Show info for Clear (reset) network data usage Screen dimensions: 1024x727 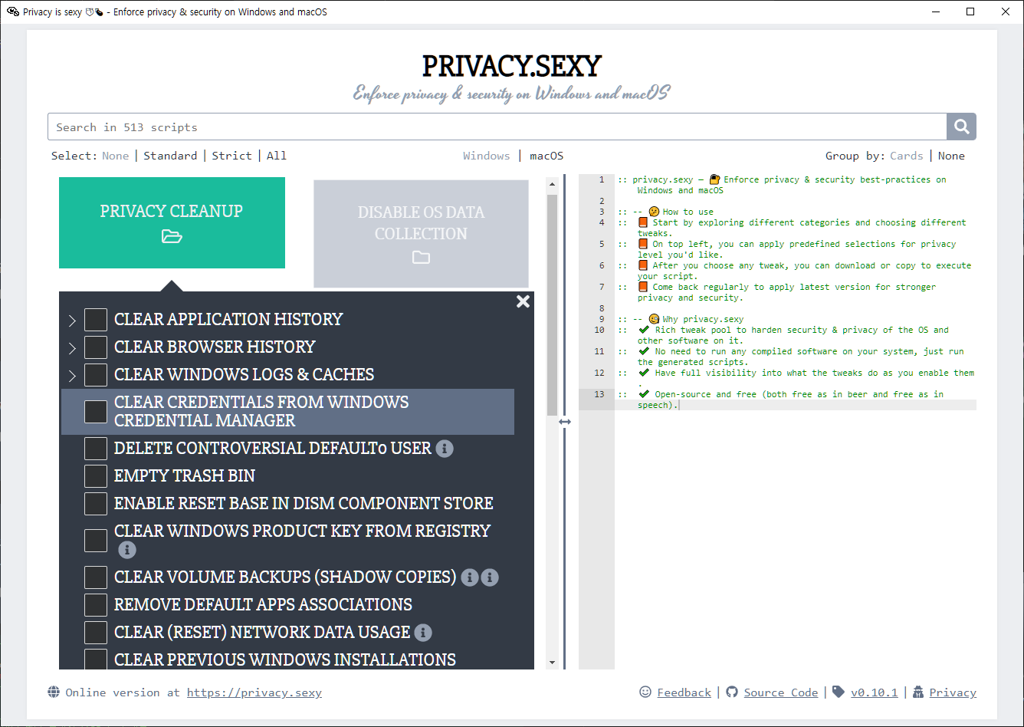click(423, 633)
